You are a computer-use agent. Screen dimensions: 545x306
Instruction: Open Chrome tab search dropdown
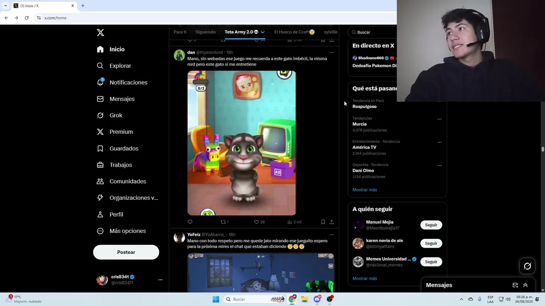[x=6, y=6]
